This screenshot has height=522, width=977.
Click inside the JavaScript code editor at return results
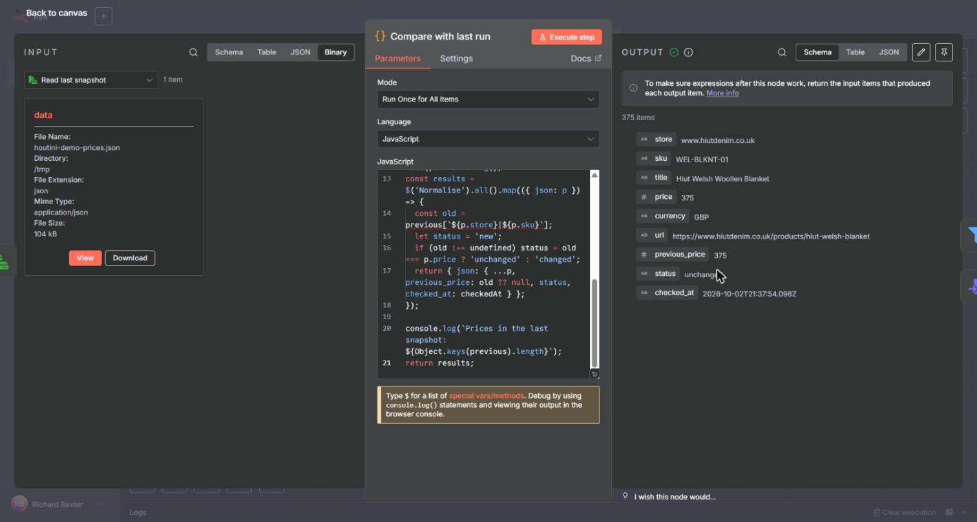point(439,363)
